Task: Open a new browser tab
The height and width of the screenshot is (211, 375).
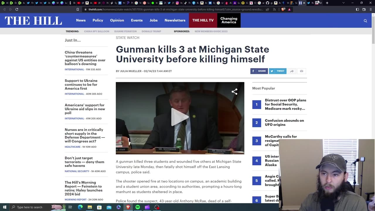Action: pos(327,3)
